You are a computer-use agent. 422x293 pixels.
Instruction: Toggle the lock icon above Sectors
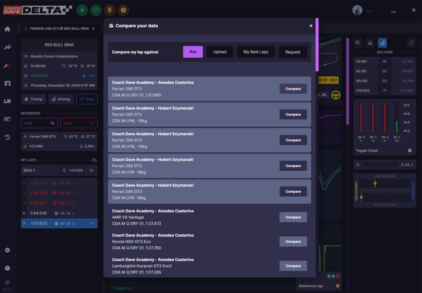pos(370,43)
